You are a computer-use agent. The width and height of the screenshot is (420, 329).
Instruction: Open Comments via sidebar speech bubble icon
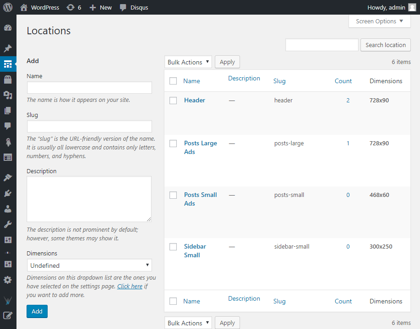click(x=8, y=126)
